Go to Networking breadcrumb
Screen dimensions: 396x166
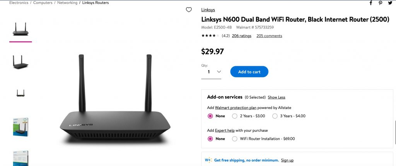[x=67, y=3]
